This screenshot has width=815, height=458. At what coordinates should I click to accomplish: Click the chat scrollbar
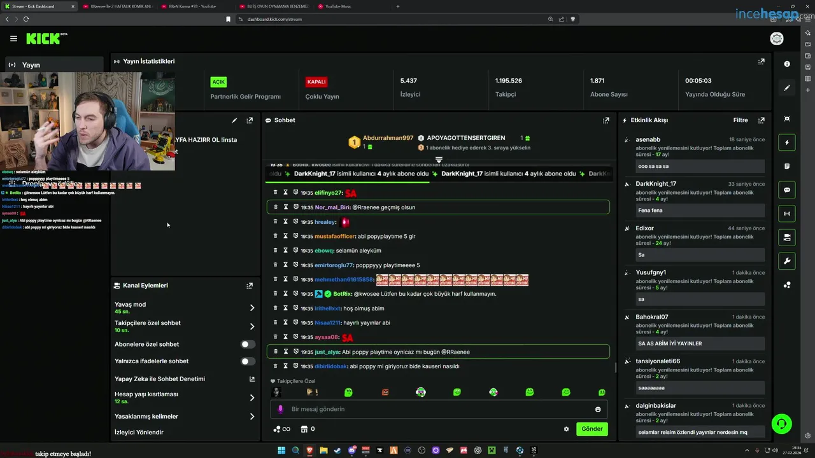point(615,367)
